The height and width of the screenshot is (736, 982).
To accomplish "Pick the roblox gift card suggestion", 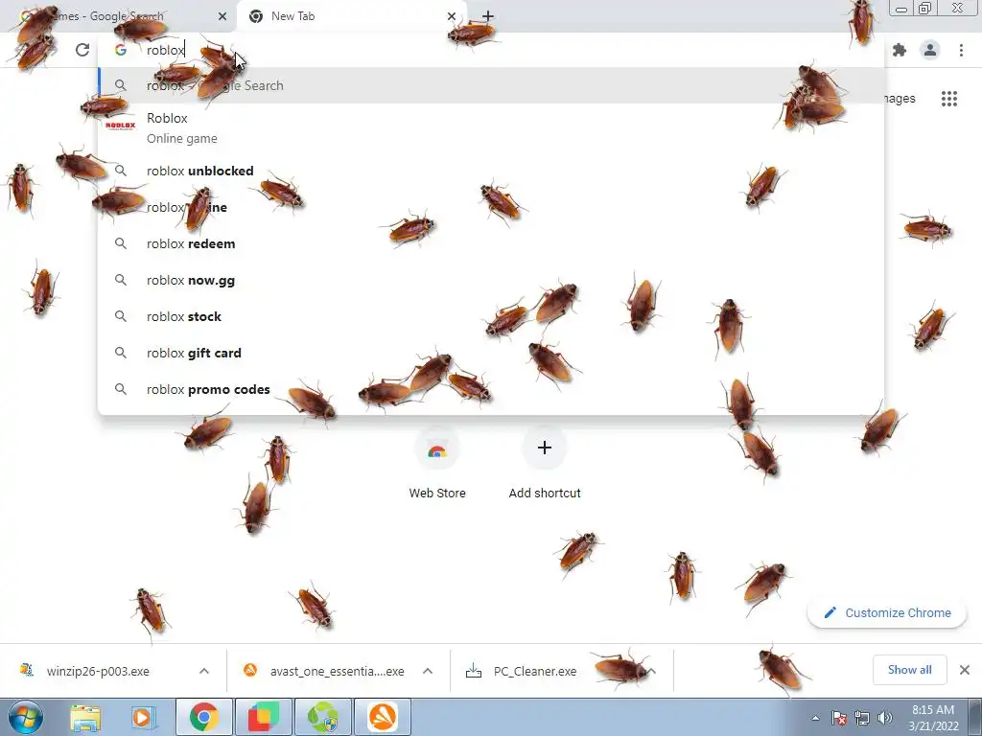I will point(492,353).
